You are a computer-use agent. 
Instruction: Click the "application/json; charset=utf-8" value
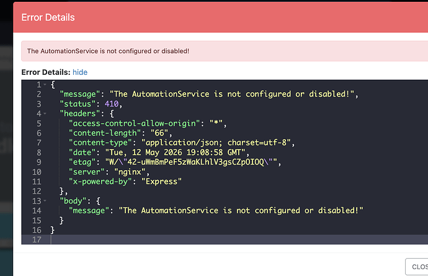coord(216,143)
